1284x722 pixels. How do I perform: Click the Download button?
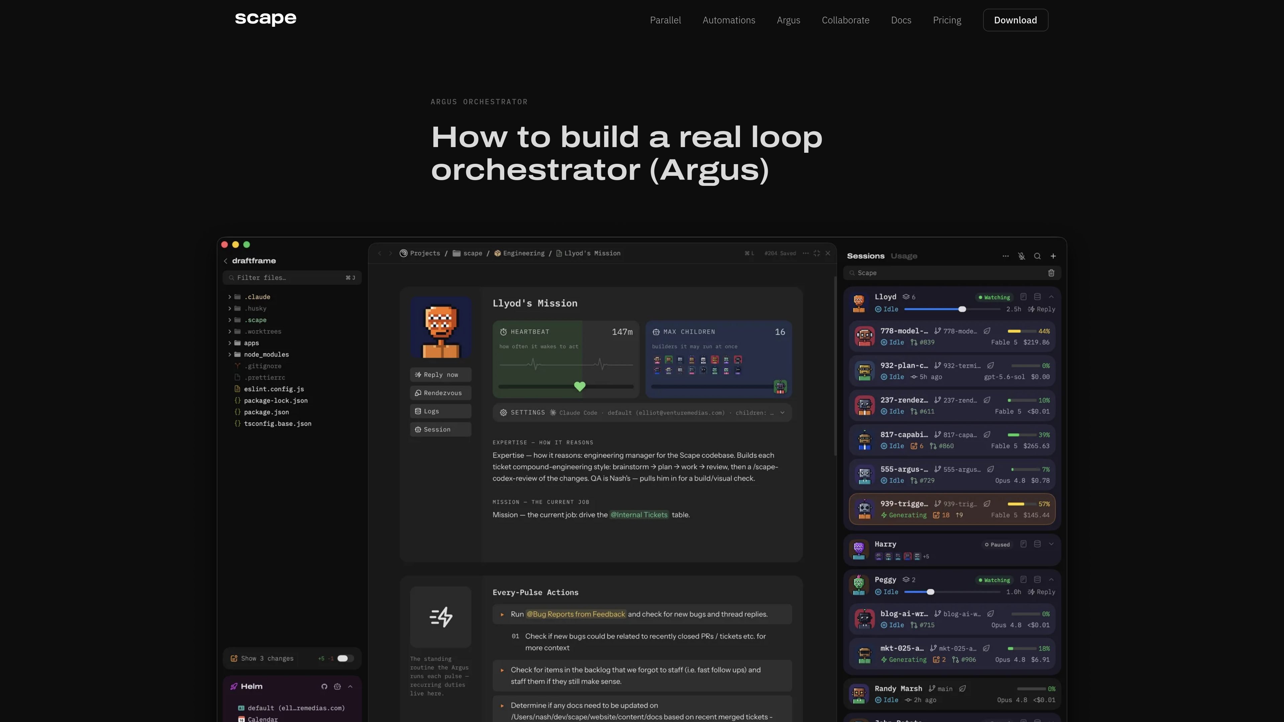[x=1015, y=20]
